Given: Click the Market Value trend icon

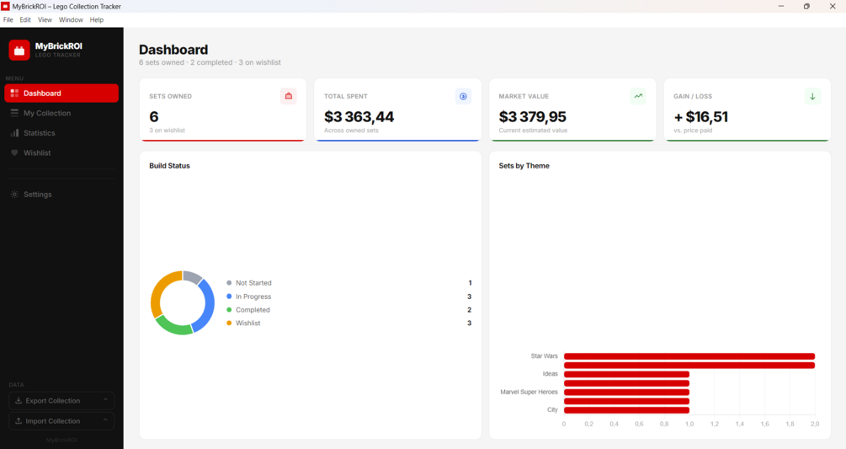Looking at the screenshot, I should coord(638,96).
